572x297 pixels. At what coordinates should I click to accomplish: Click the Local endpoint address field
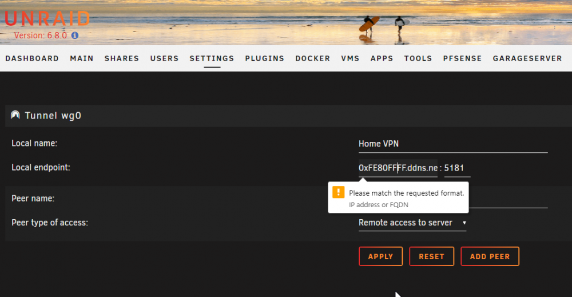398,168
